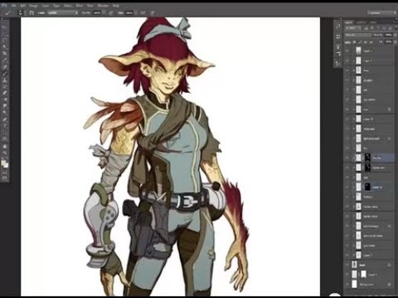The height and width of the screenshot is (298, 398).
Task: Select the Crop tool
Action: 5,53
